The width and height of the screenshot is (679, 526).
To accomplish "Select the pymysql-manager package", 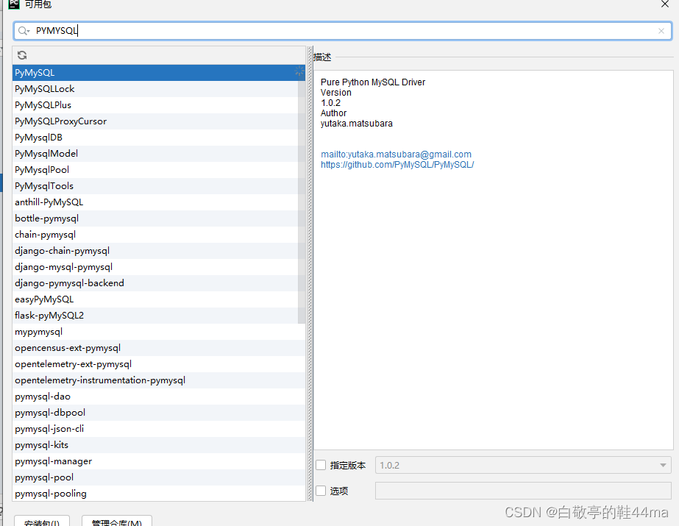I will click(x=158, y=461).
